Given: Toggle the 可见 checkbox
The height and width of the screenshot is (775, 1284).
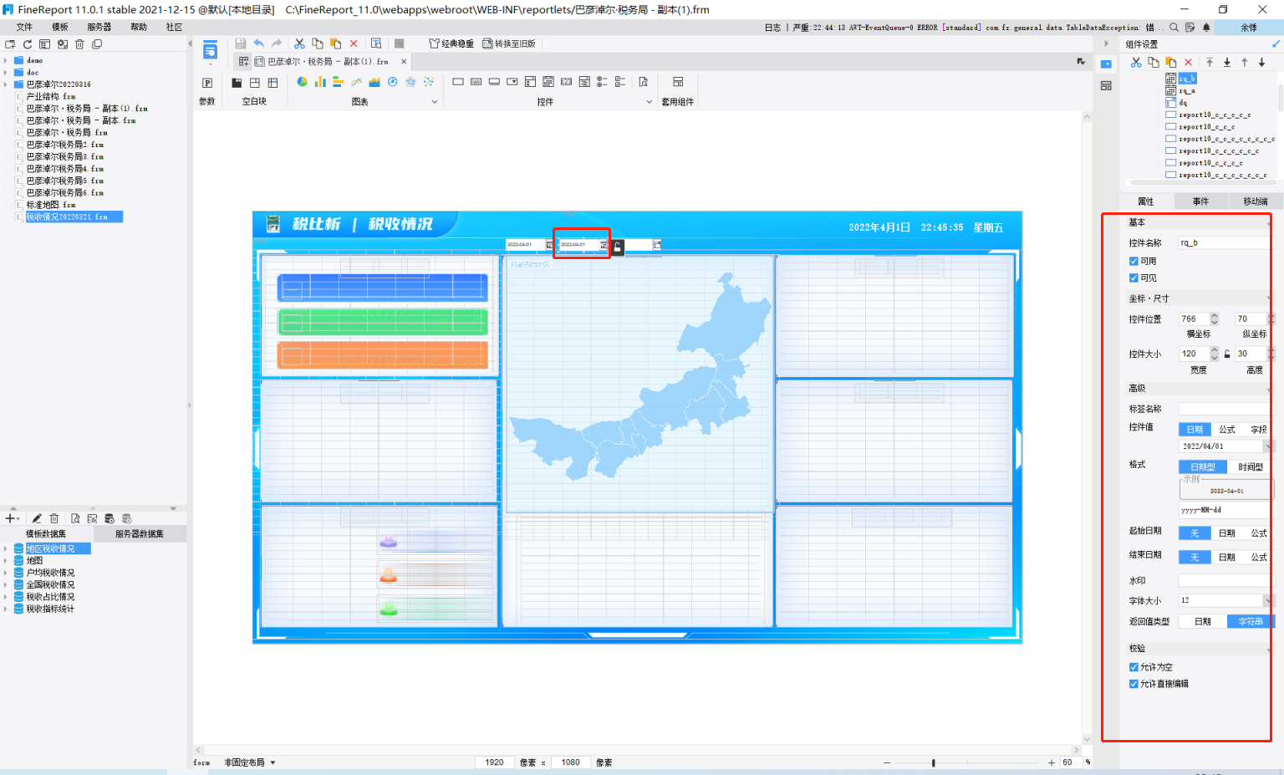Looking at the screenshot, I should pos(1134,278).
